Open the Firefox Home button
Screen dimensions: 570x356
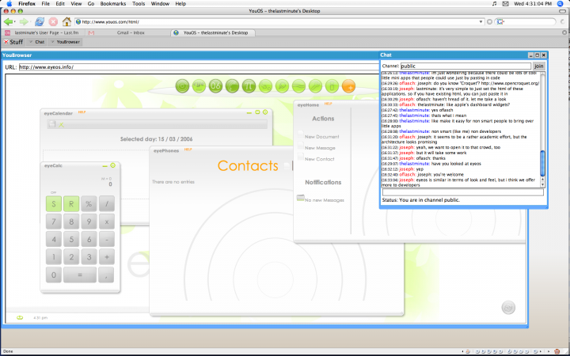click(x=66, y=22)
